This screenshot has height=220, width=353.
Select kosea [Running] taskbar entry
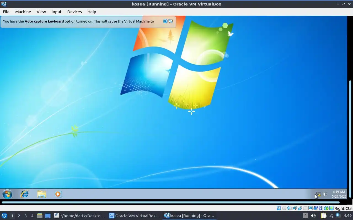189,216
